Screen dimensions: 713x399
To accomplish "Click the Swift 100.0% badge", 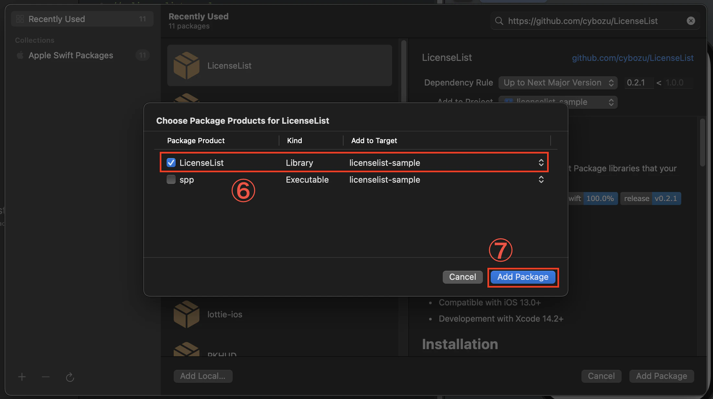I will [x=593, y=199].
